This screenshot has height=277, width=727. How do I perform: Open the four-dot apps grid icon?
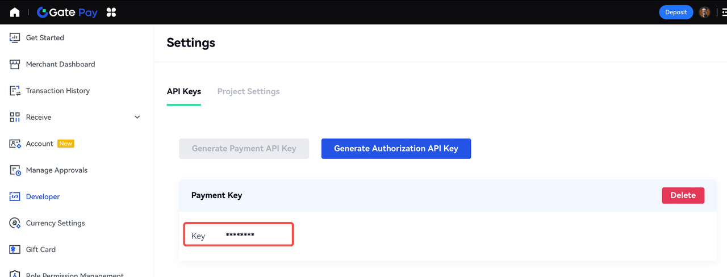tap(111, 12)
